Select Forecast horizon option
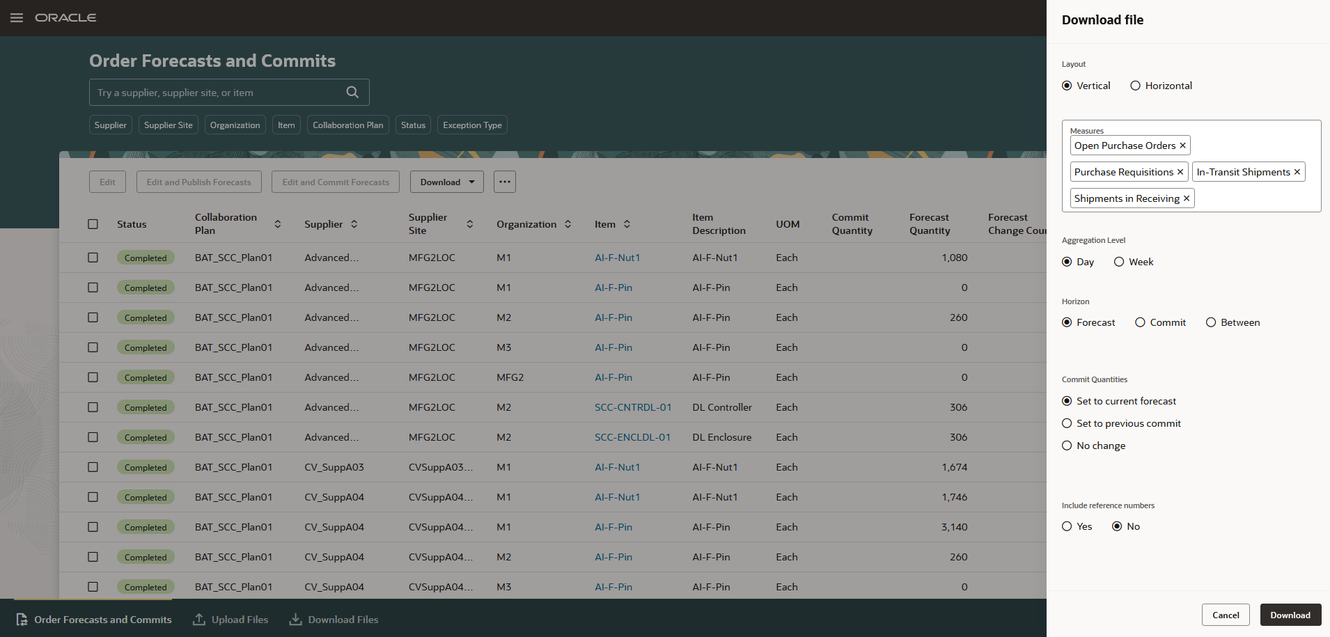Viewport: 1330px width, 637px height. tap(1067, 322)
